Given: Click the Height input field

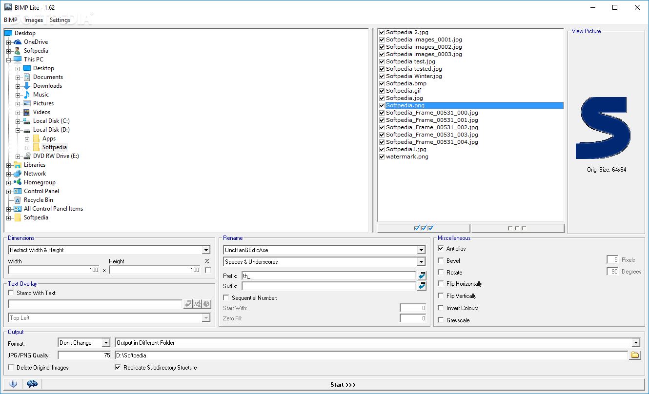Looking at the screenshot, I should 155,270.
